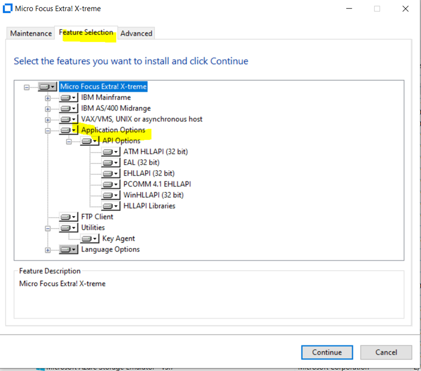Screen dimensions: 421x371
Task: Click the Continue button
Action: pos(327,352)
